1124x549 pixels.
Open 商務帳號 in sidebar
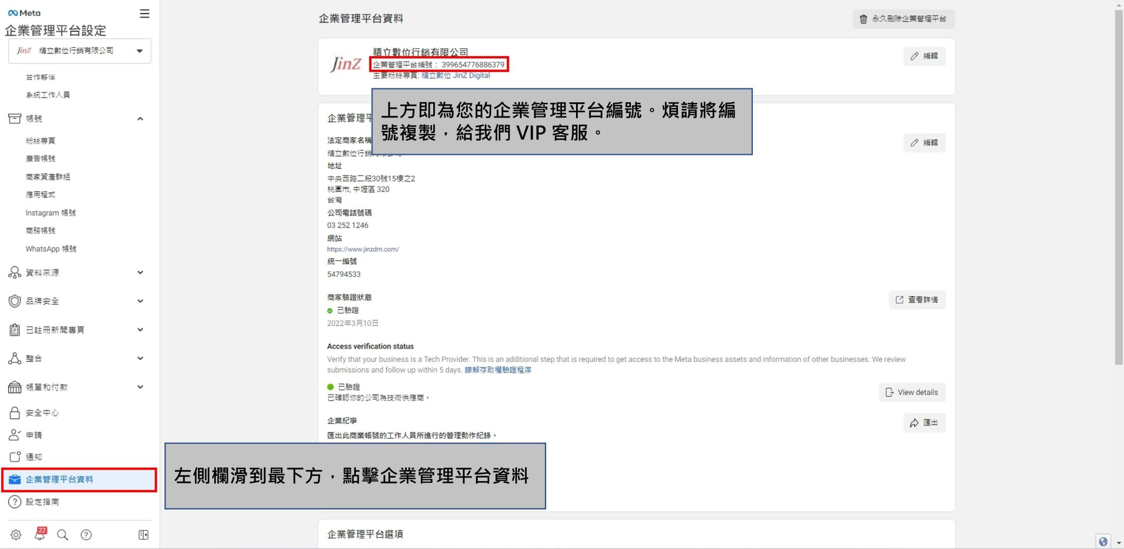pyautogui.click(x=40, y=231)
